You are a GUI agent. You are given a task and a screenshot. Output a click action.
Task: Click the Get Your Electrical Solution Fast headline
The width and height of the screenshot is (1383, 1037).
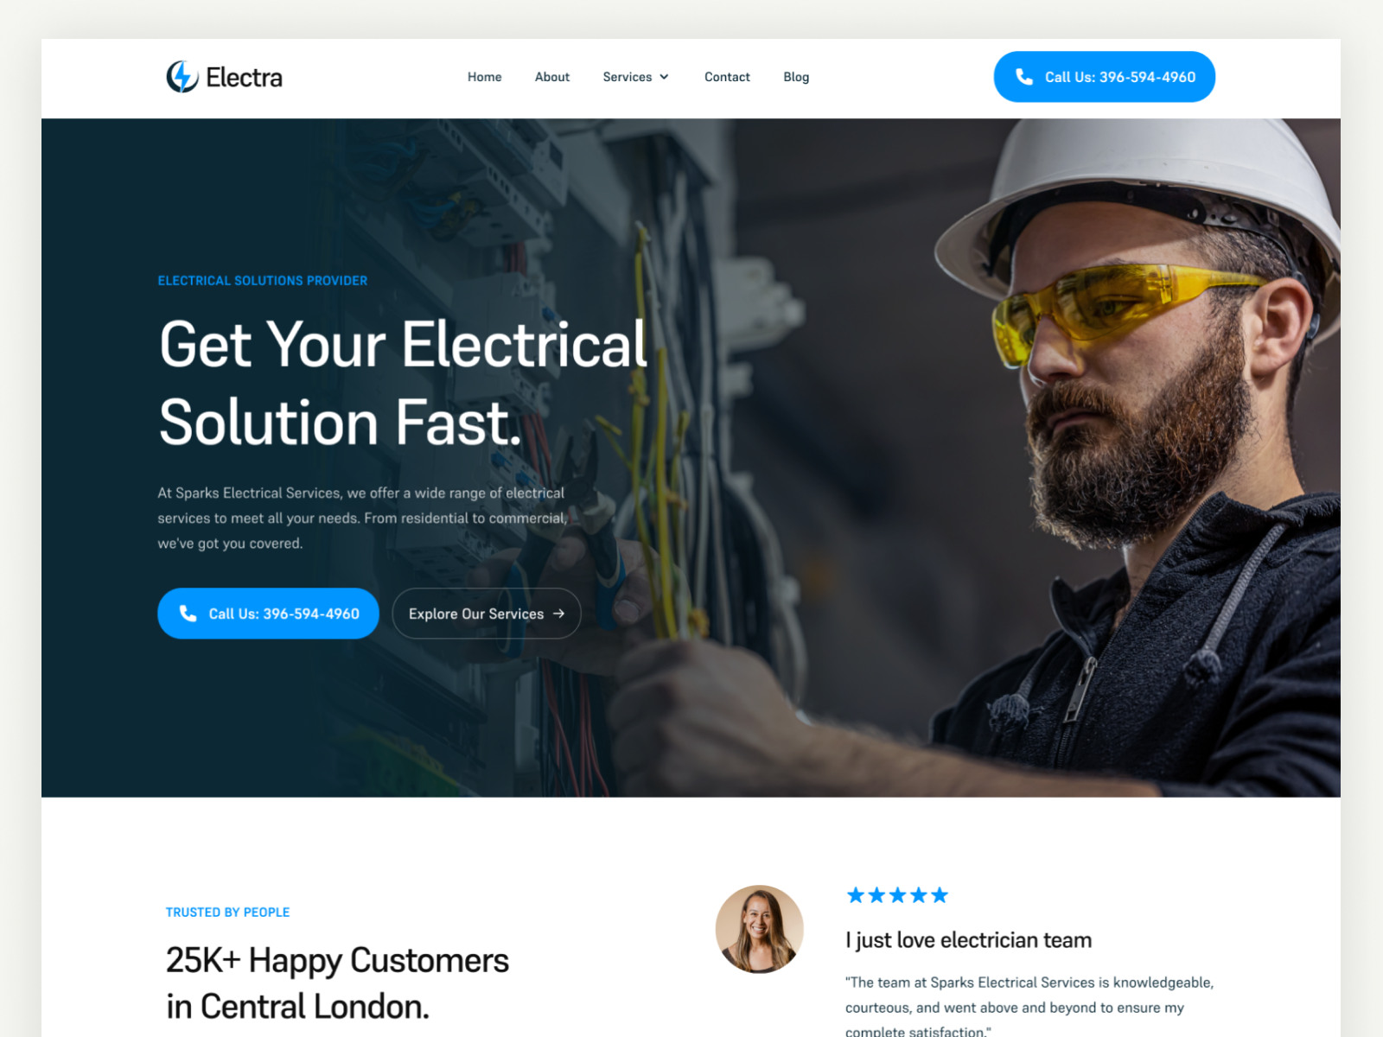403,383
